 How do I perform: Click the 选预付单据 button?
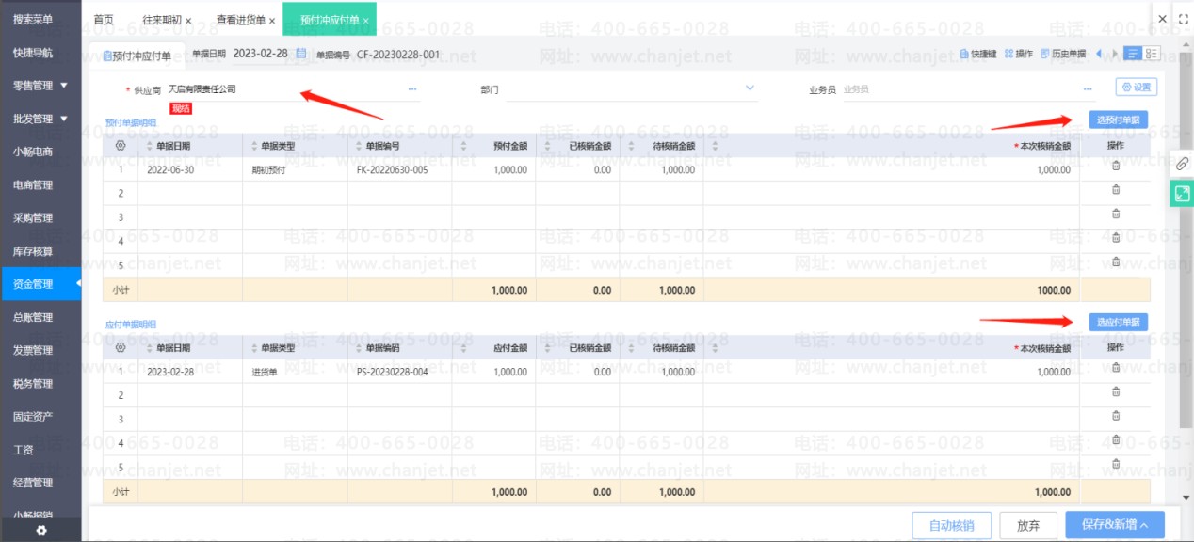point(1118,120)
